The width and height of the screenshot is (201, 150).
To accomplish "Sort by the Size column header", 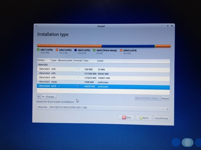I will click(x=90, y=61).
